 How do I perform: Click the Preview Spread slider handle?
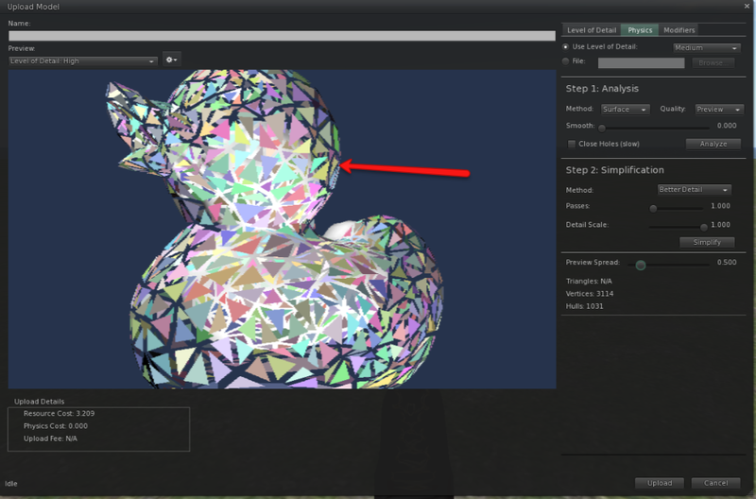pos(641,266)
